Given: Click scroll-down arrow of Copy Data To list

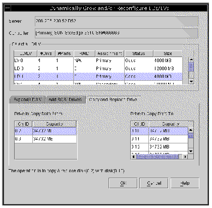Looking at the screenshot, I should (191, 151).
